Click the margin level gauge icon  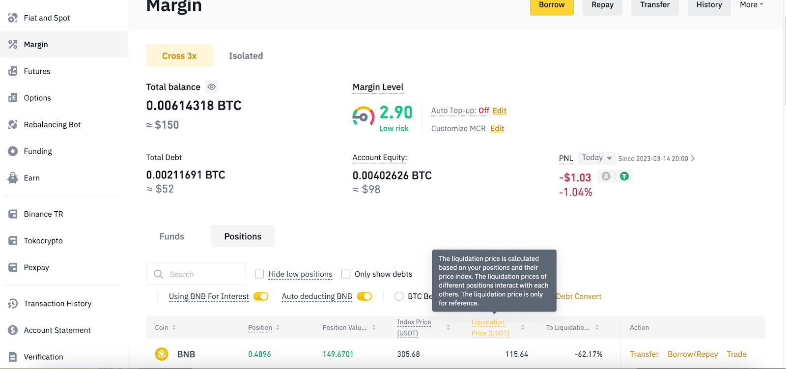[x=364, y=116]
